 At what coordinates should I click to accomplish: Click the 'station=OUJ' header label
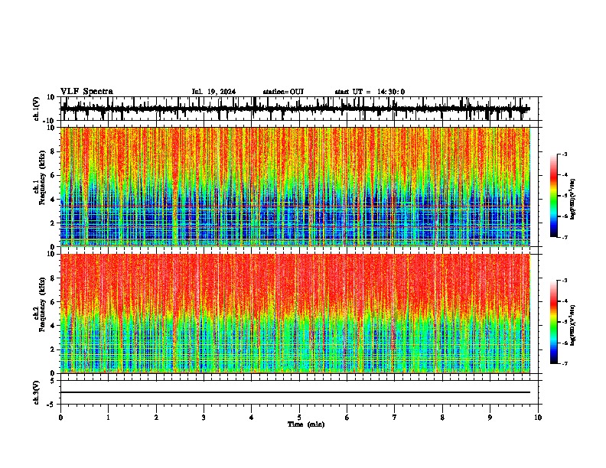(283, 92)
